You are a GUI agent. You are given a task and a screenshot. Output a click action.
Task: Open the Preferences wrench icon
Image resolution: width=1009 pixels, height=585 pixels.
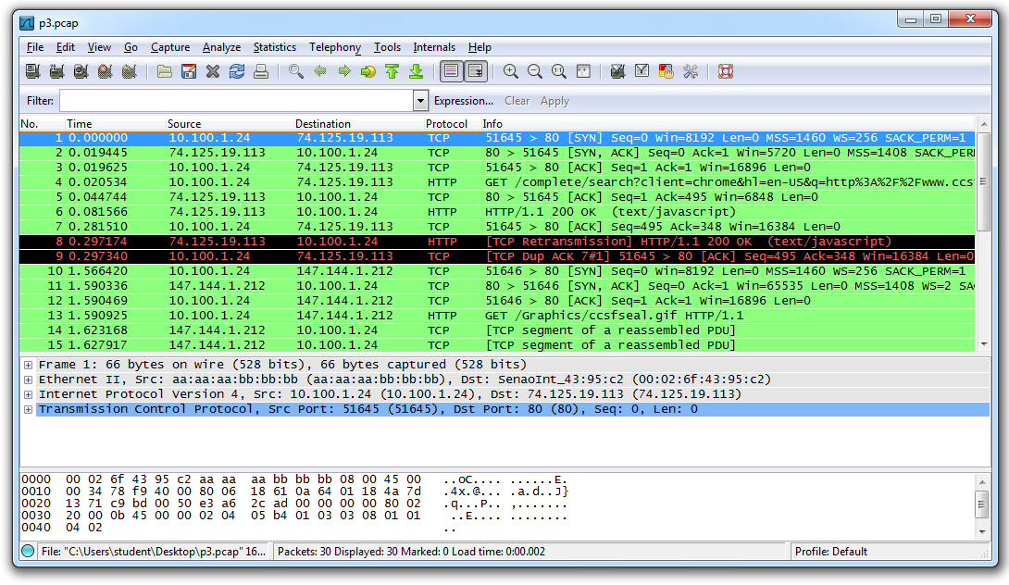click(689, 71)
